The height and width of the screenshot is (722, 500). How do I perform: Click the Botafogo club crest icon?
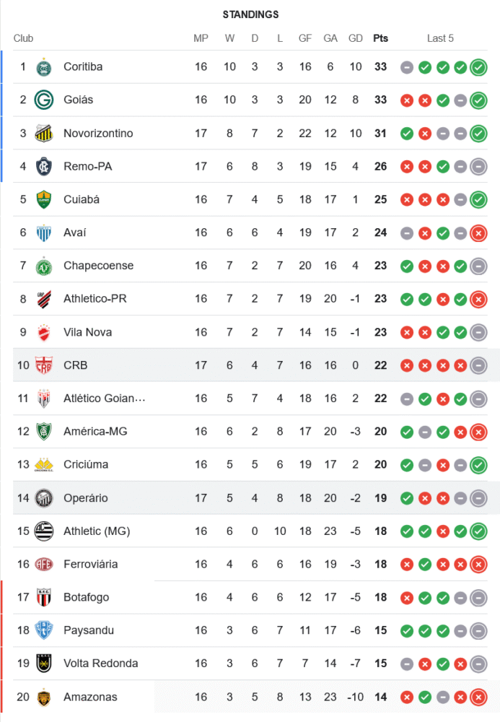click(x=44, y=598)
